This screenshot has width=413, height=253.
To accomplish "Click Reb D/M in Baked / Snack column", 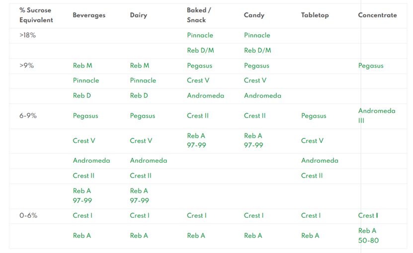I will tap(200, 51).
